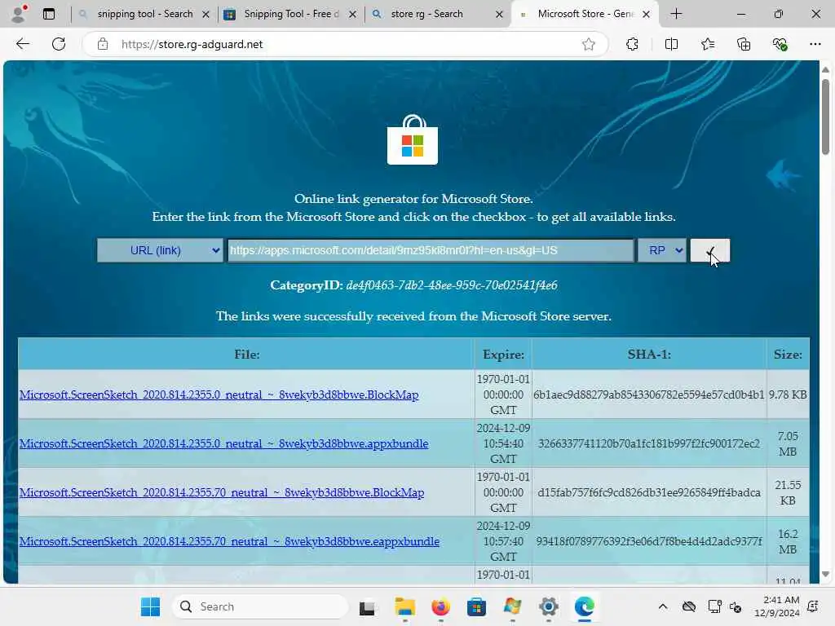
Task: Open the browser profile avatar
Action: coord(20,14)
